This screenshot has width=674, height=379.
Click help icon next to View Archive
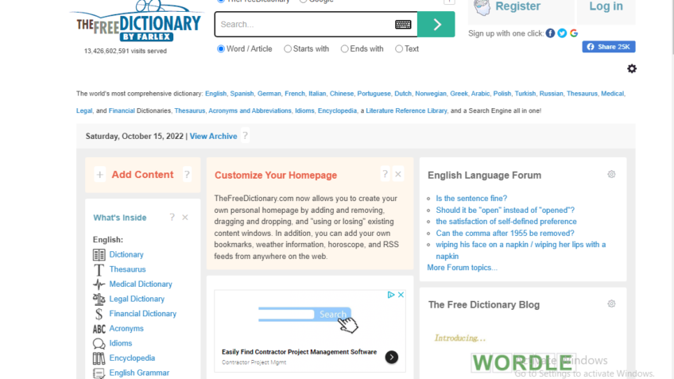[245, 136]
